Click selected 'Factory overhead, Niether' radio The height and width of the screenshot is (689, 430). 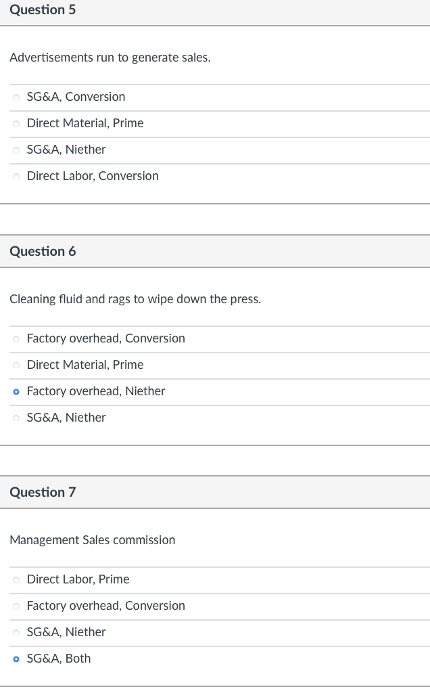tap(16, 391)
